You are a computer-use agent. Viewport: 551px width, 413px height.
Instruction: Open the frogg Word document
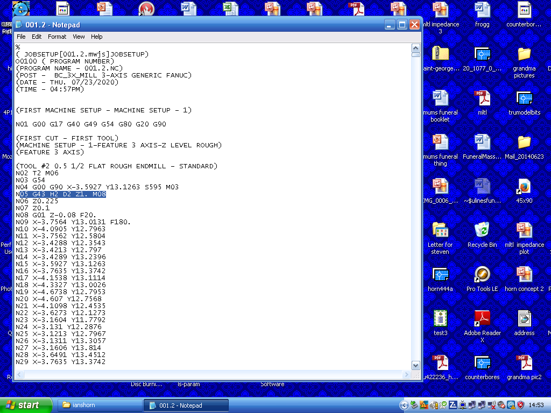482,10
